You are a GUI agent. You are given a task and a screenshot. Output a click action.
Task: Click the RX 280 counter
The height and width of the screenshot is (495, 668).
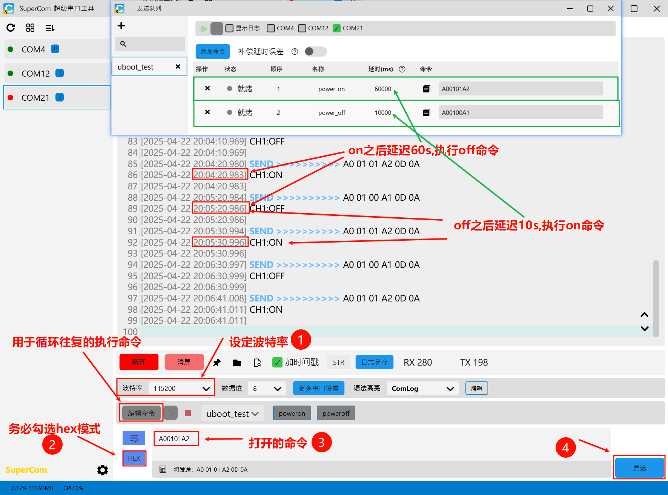coord(418,362)
